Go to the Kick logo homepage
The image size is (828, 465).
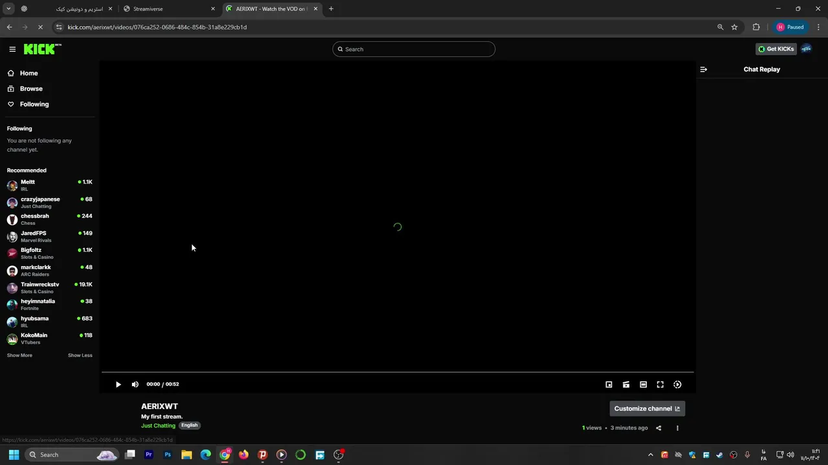pyautogui.click(x=42, y=49)
